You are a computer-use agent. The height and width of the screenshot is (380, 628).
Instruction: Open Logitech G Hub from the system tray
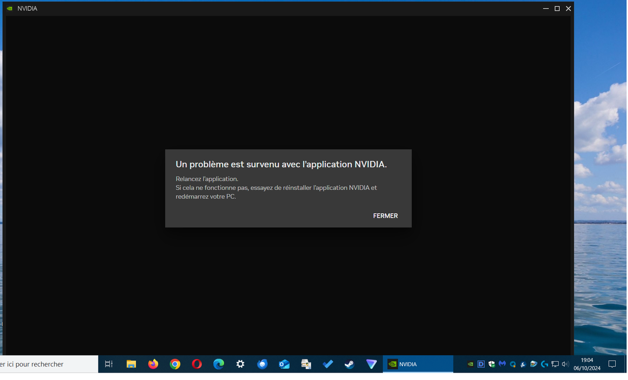[544, 364]
